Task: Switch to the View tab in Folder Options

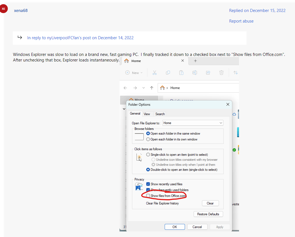Action: click(147, 114)
